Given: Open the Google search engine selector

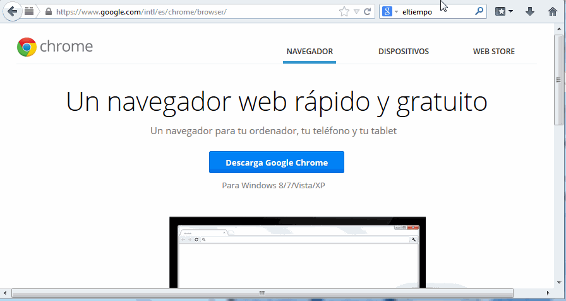Looking at the screenshot, I should pos(390,11).
